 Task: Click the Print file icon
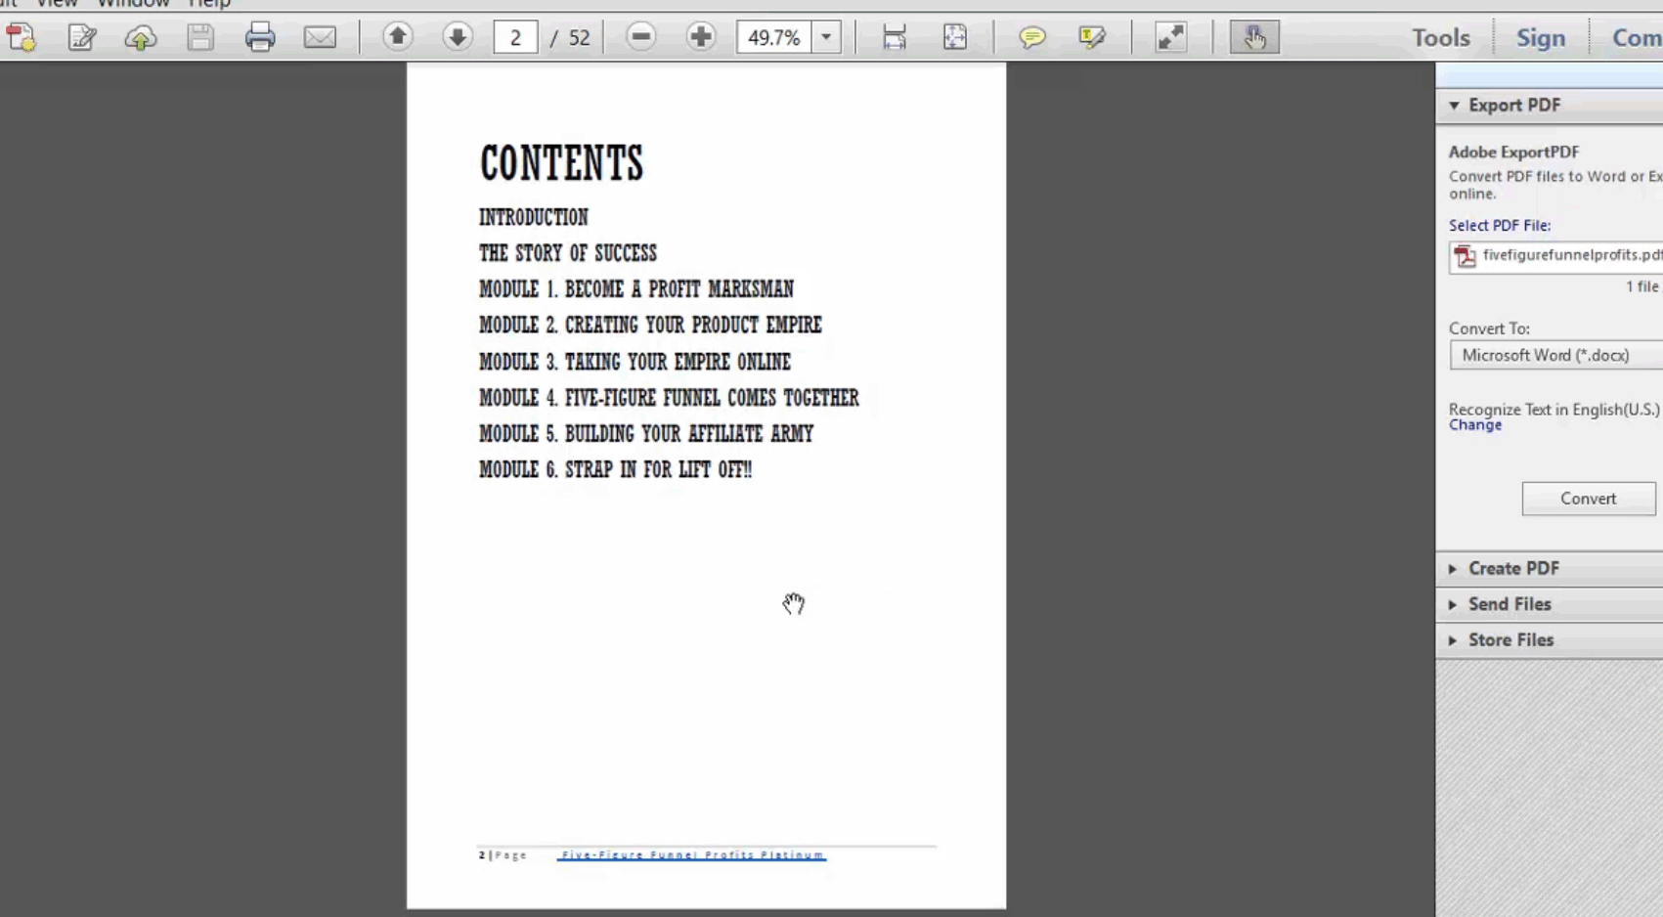coord(260,37)
